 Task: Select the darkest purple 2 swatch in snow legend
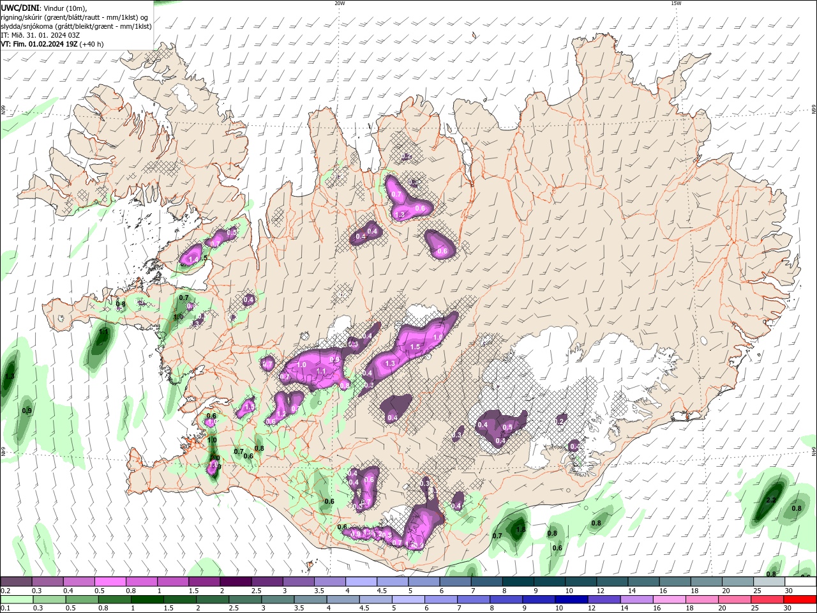tap(236, 582)
